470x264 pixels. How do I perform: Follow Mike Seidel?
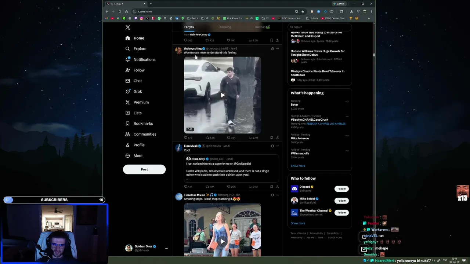pyautogui.click(x=341, y=201)
